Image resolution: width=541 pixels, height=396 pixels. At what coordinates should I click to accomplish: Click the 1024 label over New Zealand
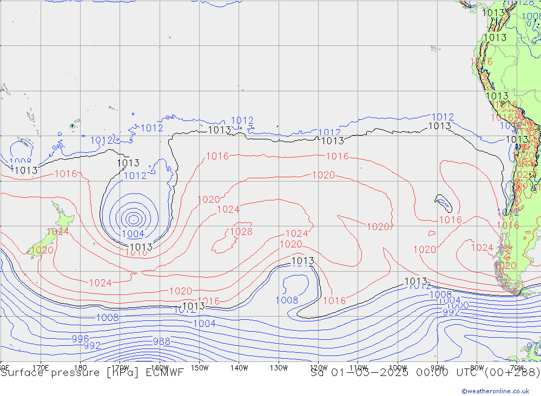click(x=58, y=232)
